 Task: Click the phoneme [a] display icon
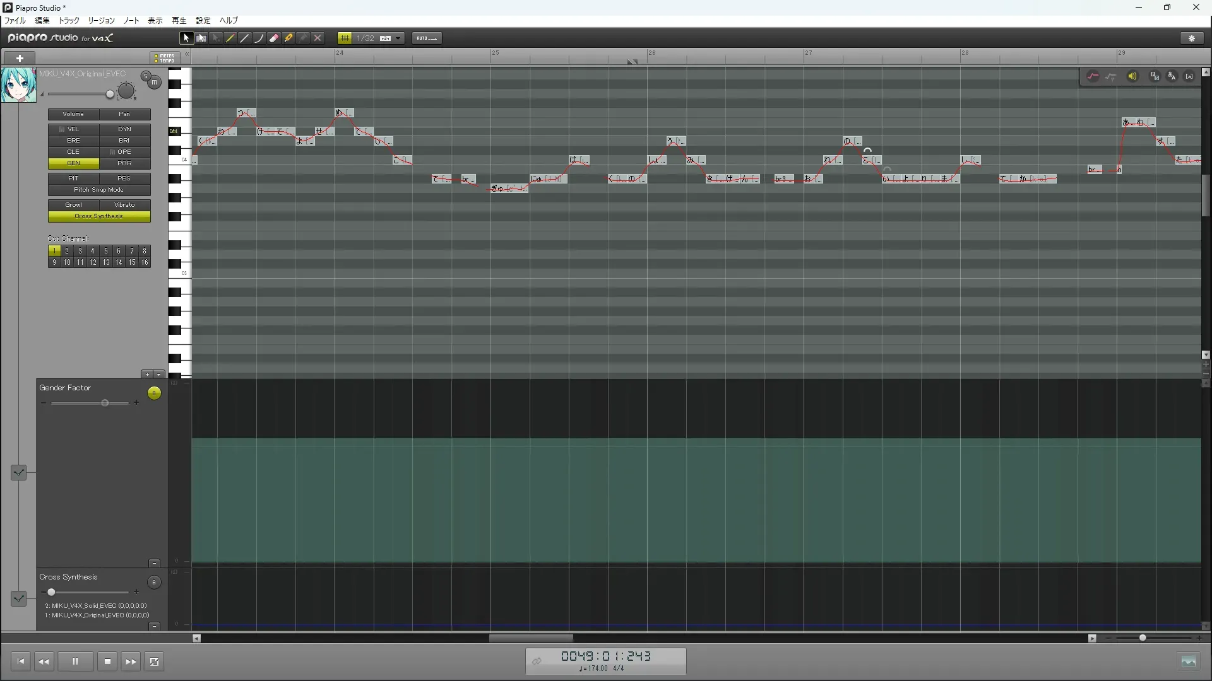pyautogui.click(x=1189, y=76)
